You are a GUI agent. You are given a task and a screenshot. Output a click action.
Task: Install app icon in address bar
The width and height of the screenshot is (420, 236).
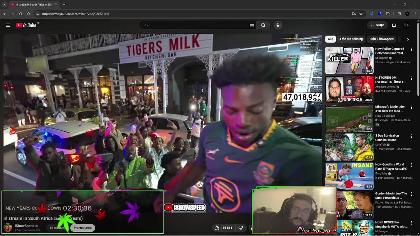tap(354, 14)
